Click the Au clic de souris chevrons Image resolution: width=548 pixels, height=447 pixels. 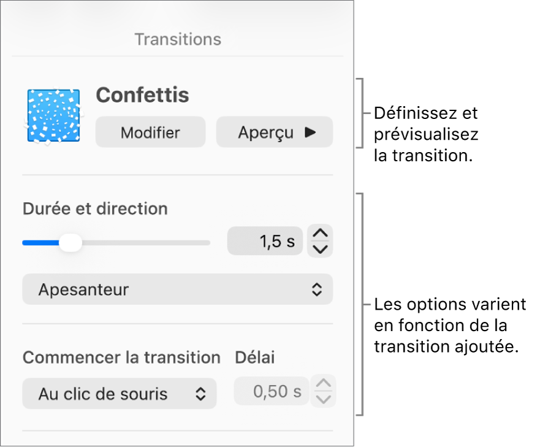(200, 394)
